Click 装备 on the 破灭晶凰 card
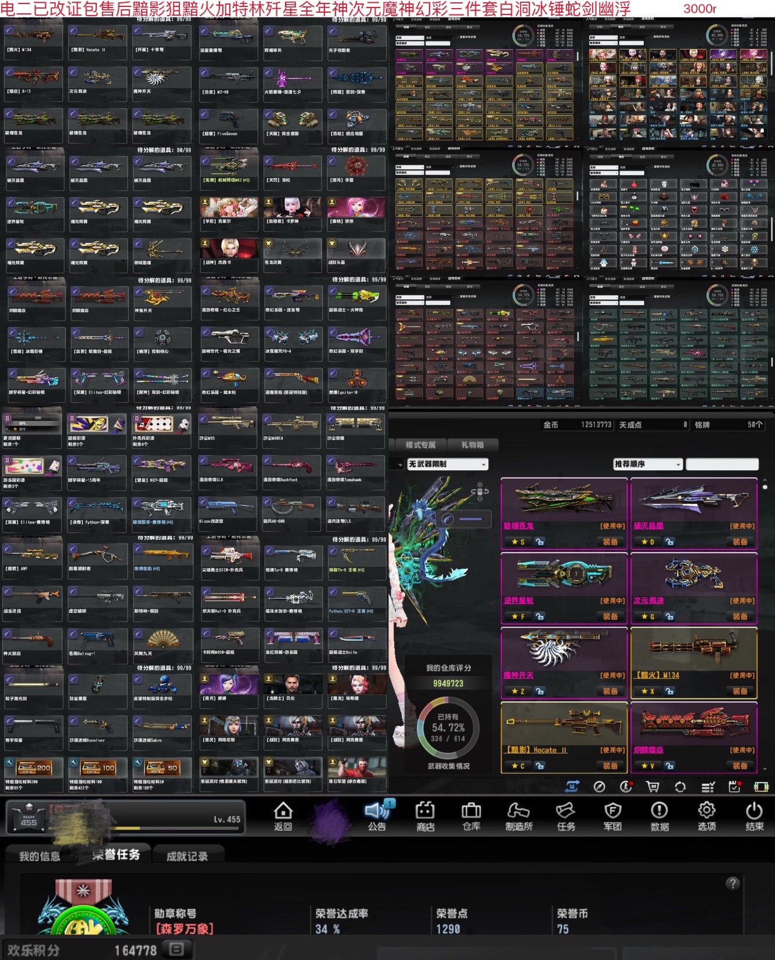The image size is (775, 960). point(740,542)
